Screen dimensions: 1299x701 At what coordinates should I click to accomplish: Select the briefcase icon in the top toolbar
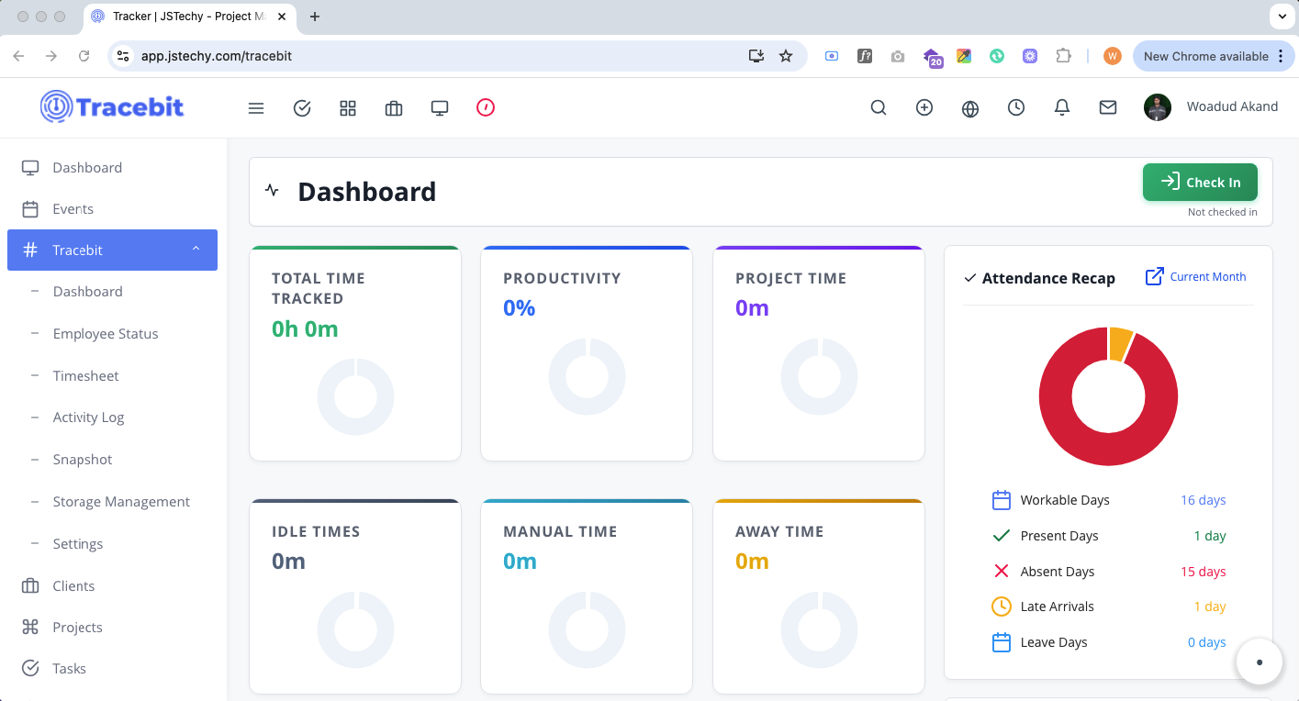click(393, 107)
